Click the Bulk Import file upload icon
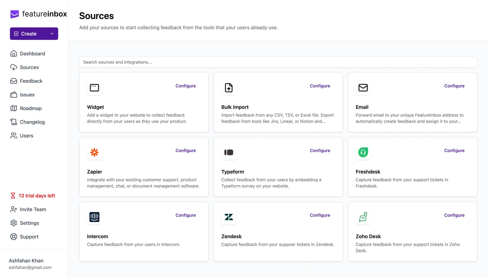This screenshot has height=278, width=488. (x=229, y=87)
